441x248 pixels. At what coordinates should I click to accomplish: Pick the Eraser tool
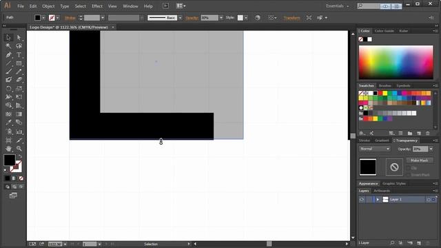pos(19,80)
